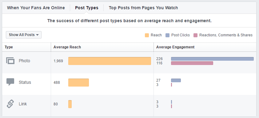Click the blue Post Clicks legend swatch

[x=168, y=35]
